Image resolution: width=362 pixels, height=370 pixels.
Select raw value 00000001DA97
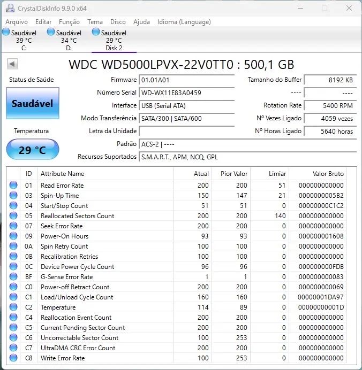[x=321, y=297]
